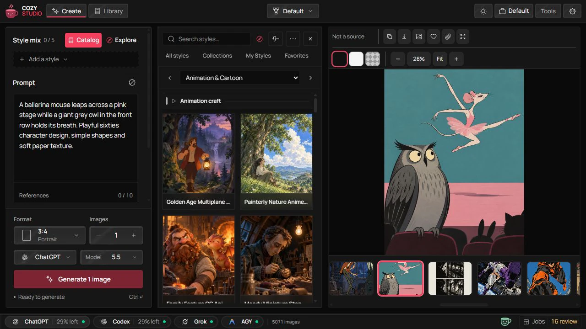
Task: Select the Golden Age Multiplane style thumbnail
Action: [199, 161]
